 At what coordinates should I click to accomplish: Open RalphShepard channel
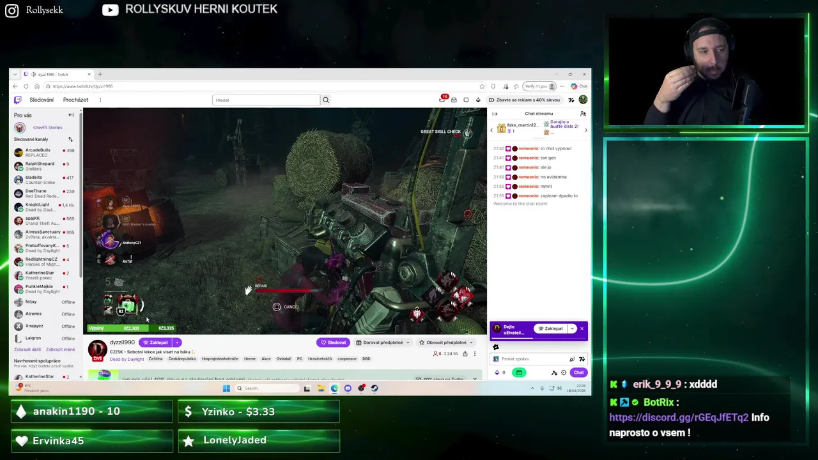tap(45, 165)
